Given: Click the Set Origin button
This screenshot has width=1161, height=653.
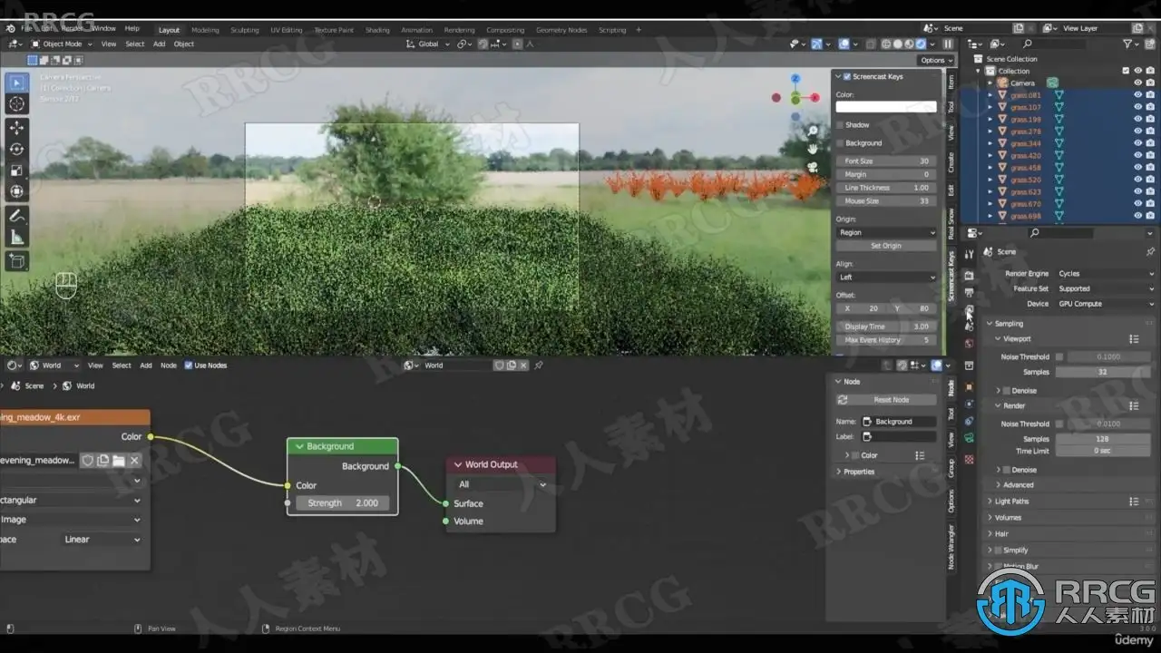Looking at the screenshot, I should pyautogui.click(x=886, y=246).
